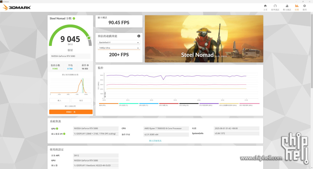This screenshot has width=313, height=169.
Task: Click the 3DMark logo
Action: point(17,7)
